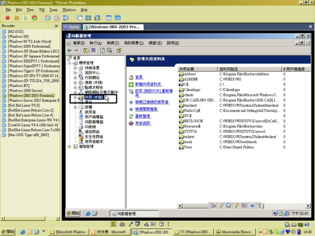Expand the 資訊中心 tree node
The image size is (315, 236).
75,73
